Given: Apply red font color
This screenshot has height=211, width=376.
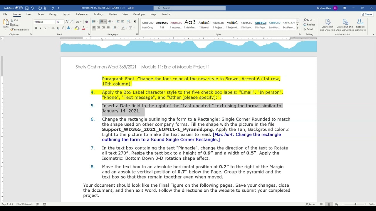Looking at the screenshot, I should (x=83, y=28).
